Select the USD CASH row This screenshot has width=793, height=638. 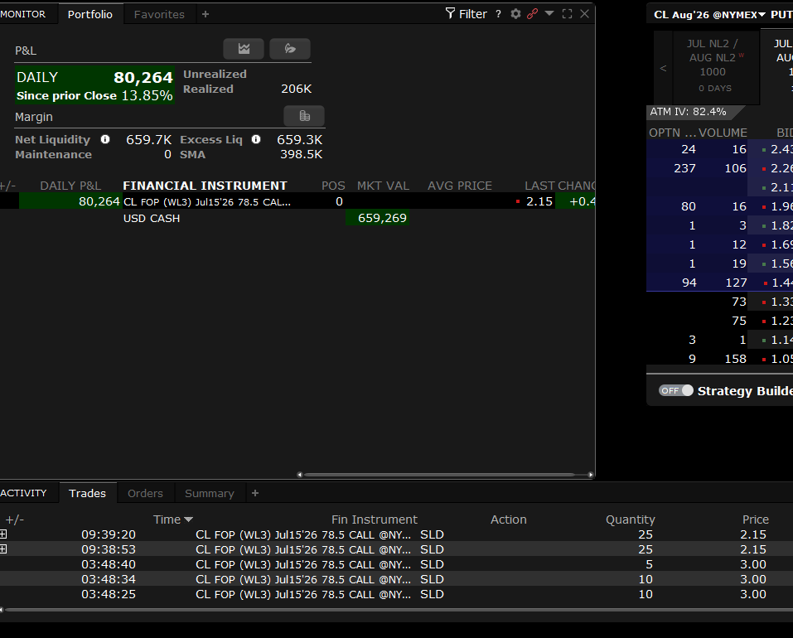click(297, 218)
